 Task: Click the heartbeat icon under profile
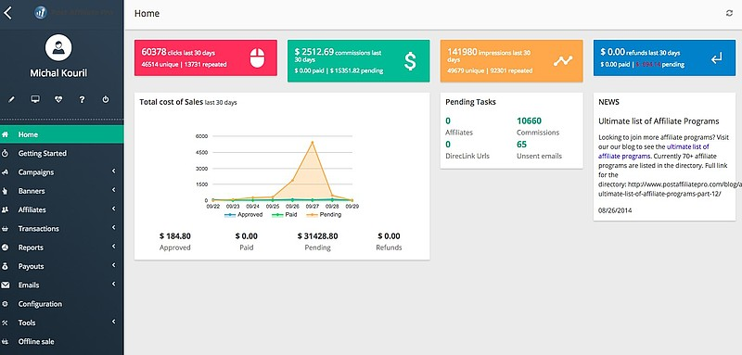click(58, 99)
